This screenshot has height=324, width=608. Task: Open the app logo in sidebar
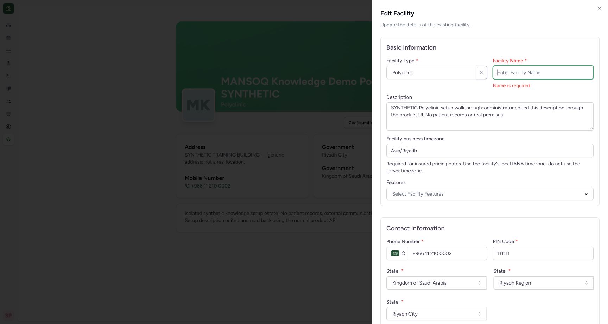pyautogui.click(x=8, y=8)
